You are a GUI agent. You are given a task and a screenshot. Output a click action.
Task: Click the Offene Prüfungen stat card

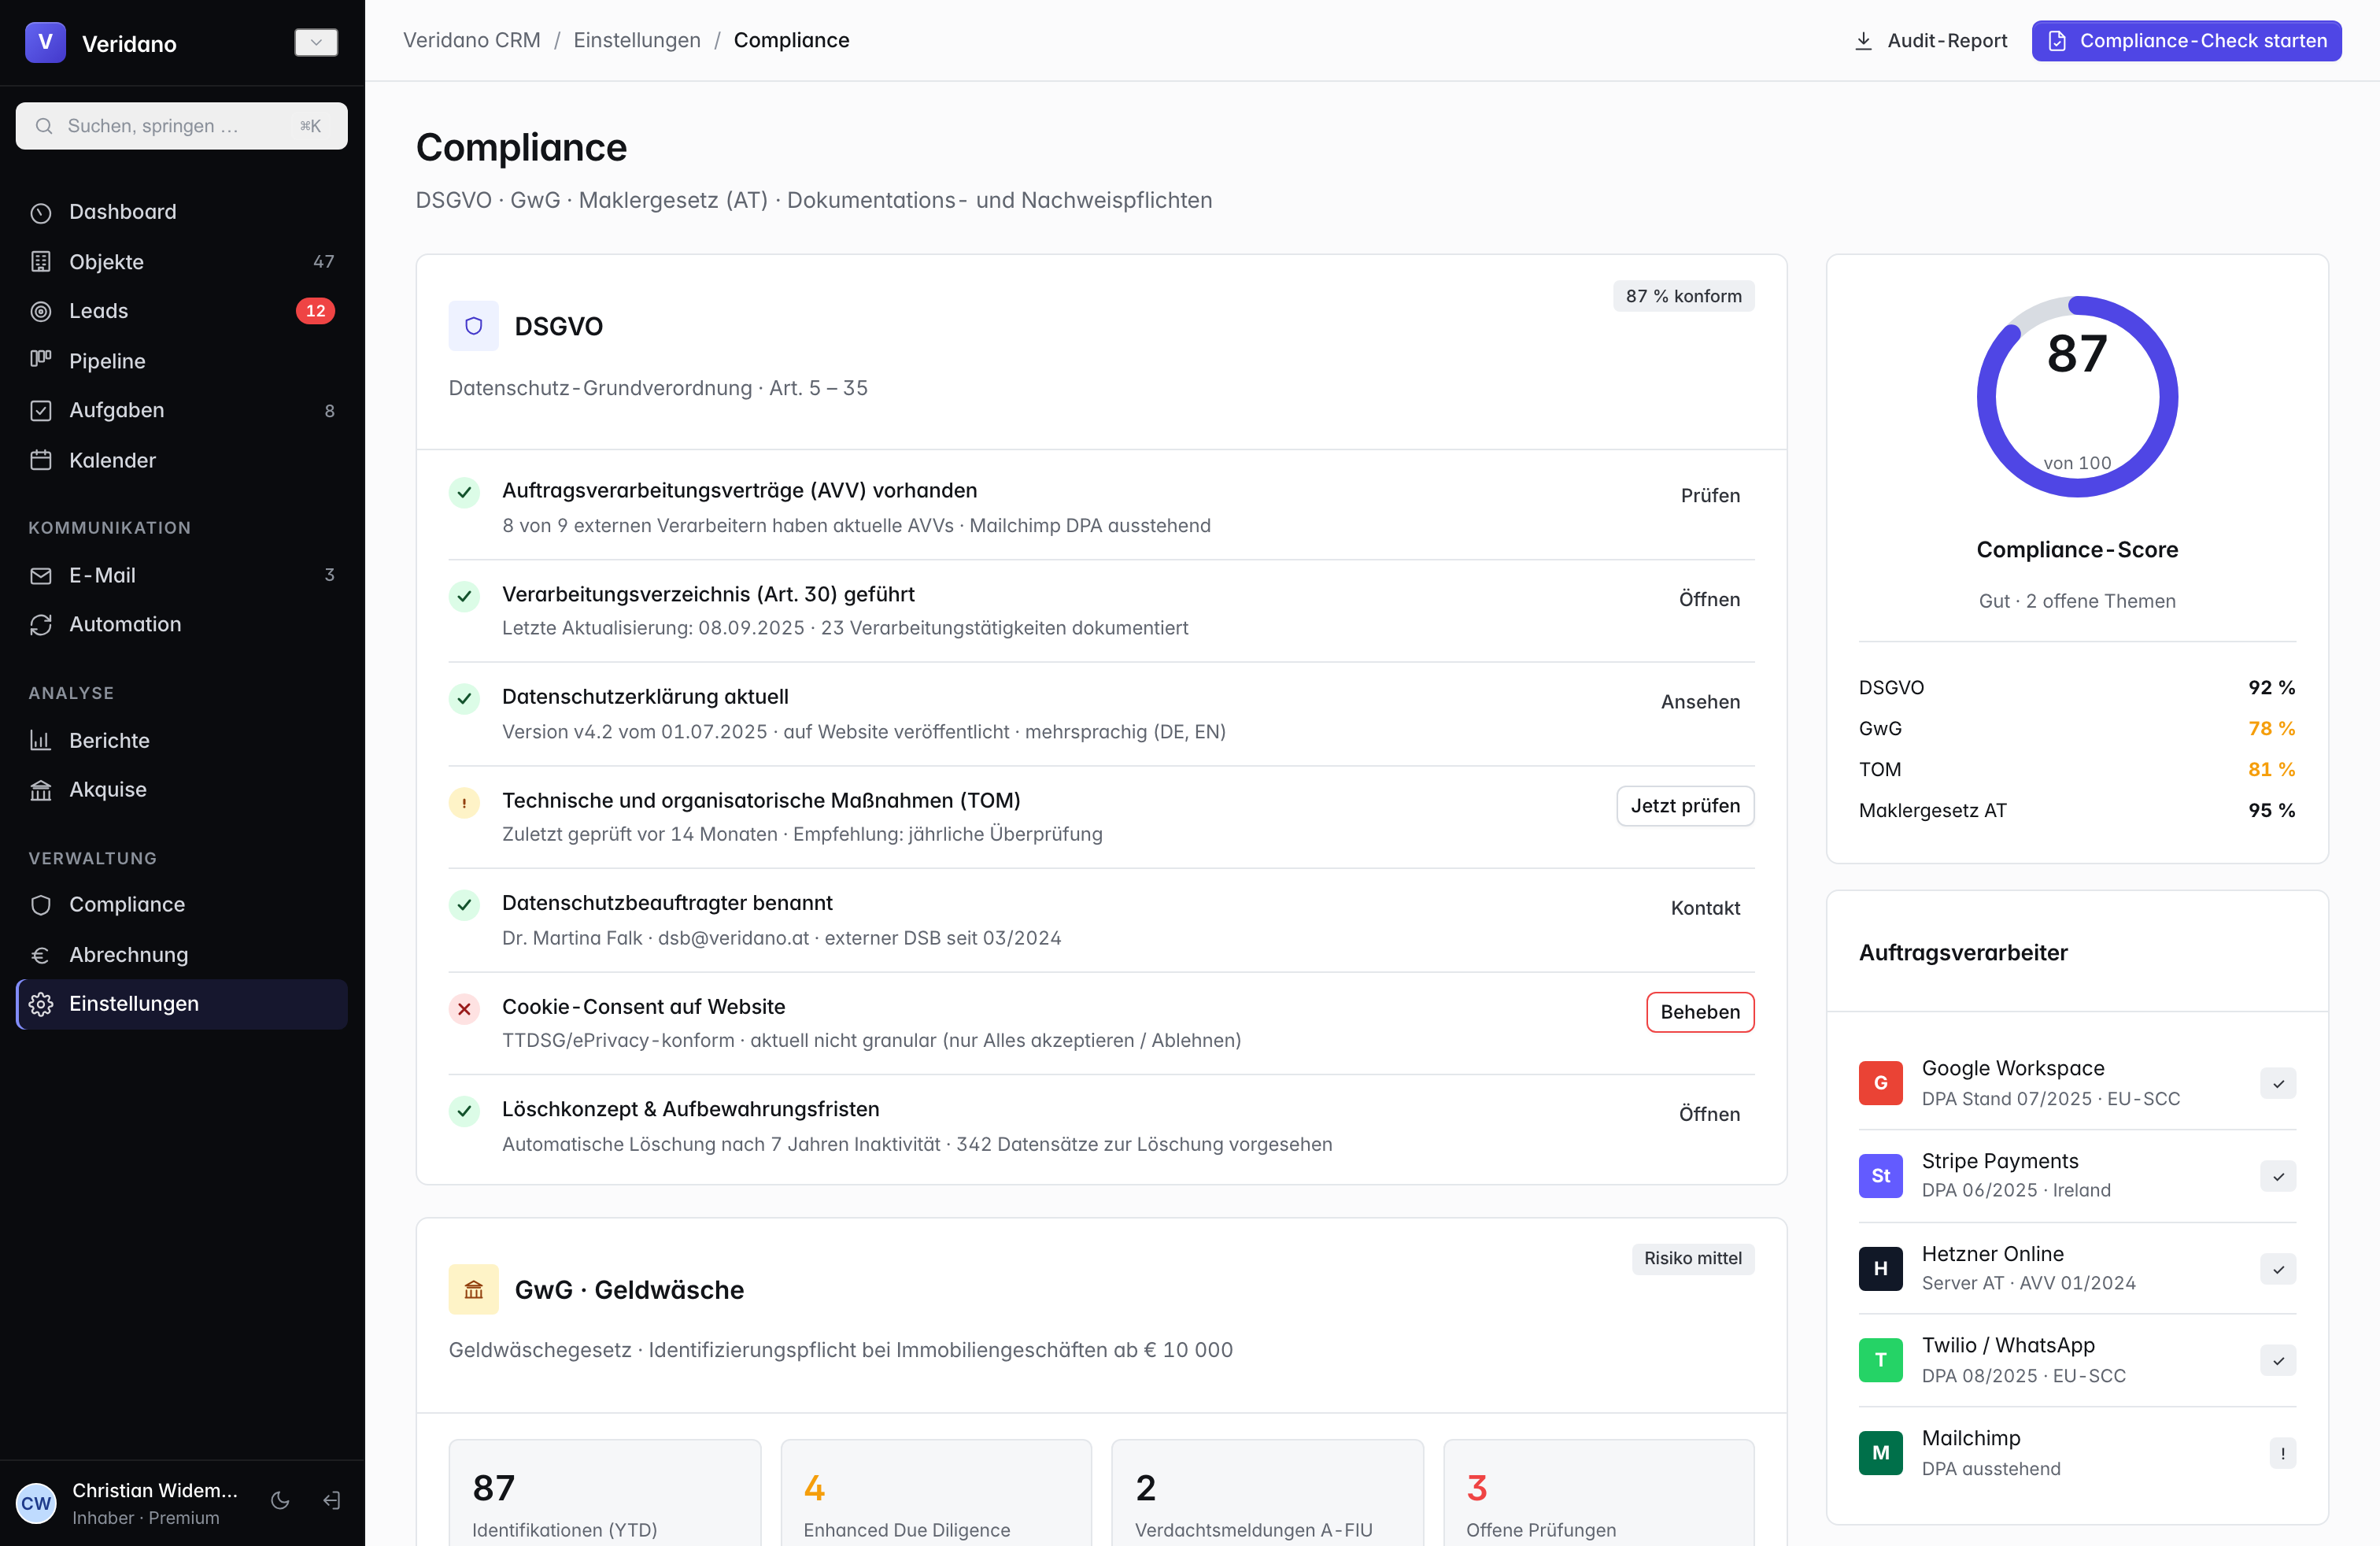1598,1492
